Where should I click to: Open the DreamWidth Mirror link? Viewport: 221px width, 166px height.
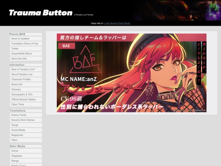click(x=26, y=54)
